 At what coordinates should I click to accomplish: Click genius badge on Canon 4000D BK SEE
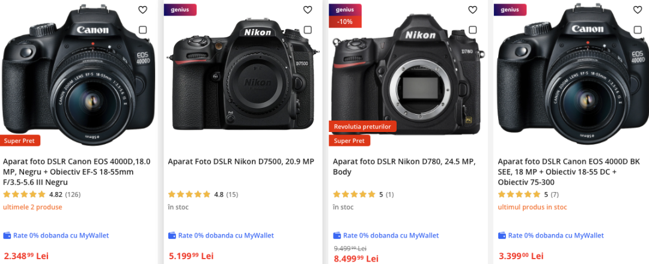pyautogui.click(x=510, y=10)
